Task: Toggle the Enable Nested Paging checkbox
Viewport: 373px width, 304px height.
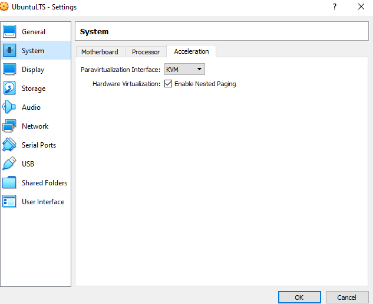Action: click(168, 84)
